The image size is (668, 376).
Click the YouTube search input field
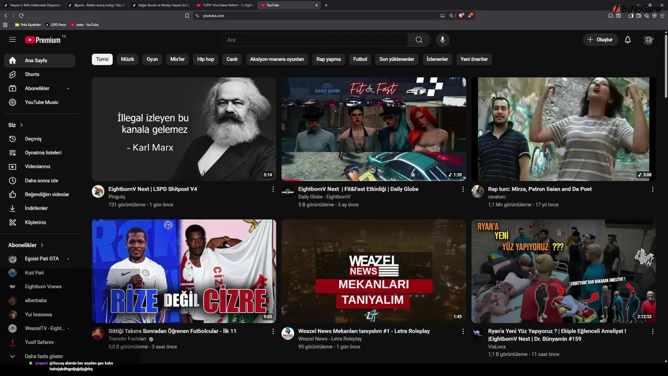click(x=315, y=40)
